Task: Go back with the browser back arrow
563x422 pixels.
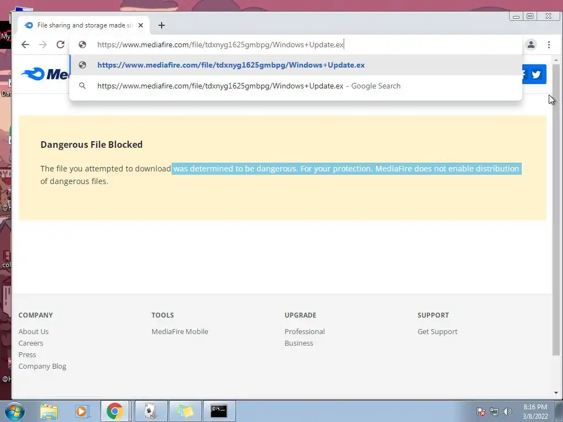Action: coord(25,45)
